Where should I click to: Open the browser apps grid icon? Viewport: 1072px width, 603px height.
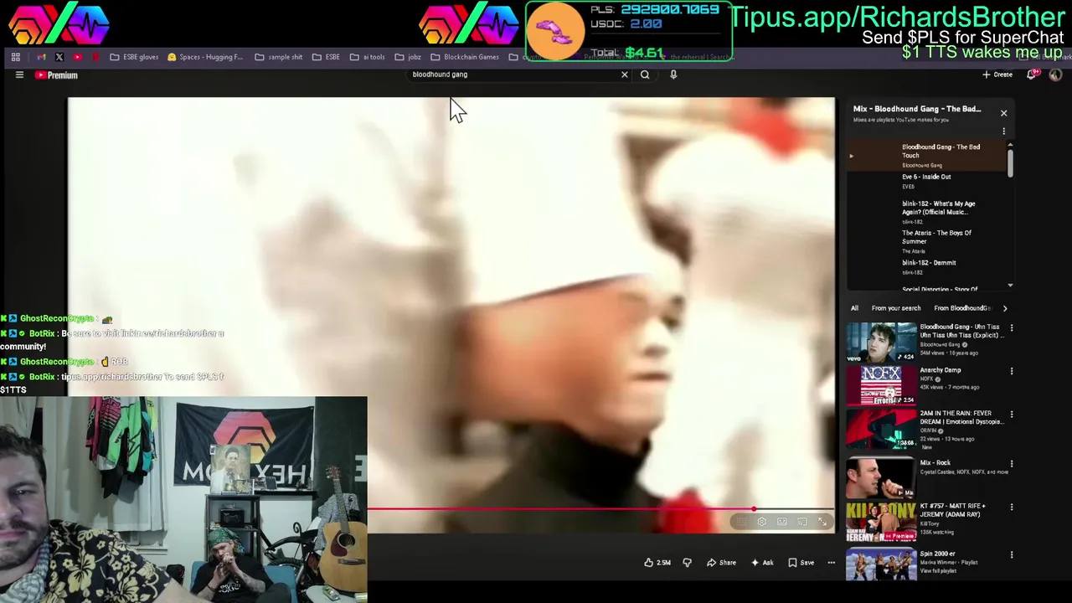[x=16, y=57]
